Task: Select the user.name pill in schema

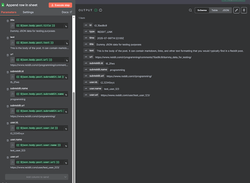Action: pyautogui.click(x=93, y=89)
